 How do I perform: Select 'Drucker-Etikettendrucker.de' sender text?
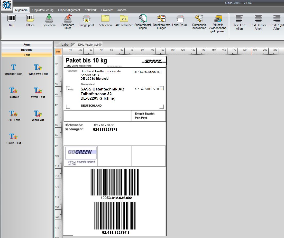click(100, 71)
